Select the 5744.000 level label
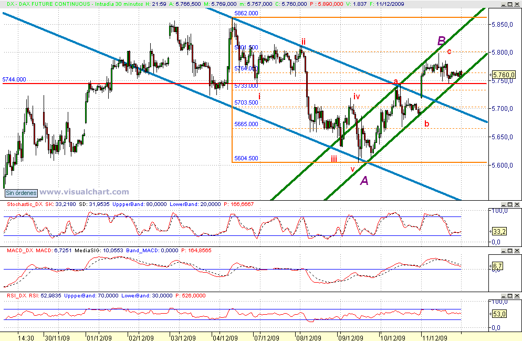Viewport: 522px width, 341px height. pyautogui.click(x=14, y=79)
